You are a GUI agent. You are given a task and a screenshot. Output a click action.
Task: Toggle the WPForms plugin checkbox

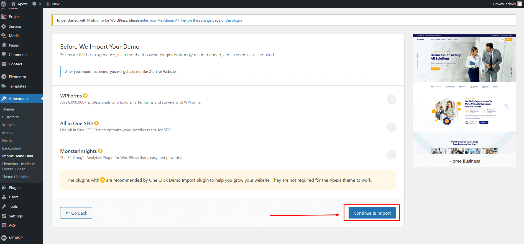[x=391, y=99]
